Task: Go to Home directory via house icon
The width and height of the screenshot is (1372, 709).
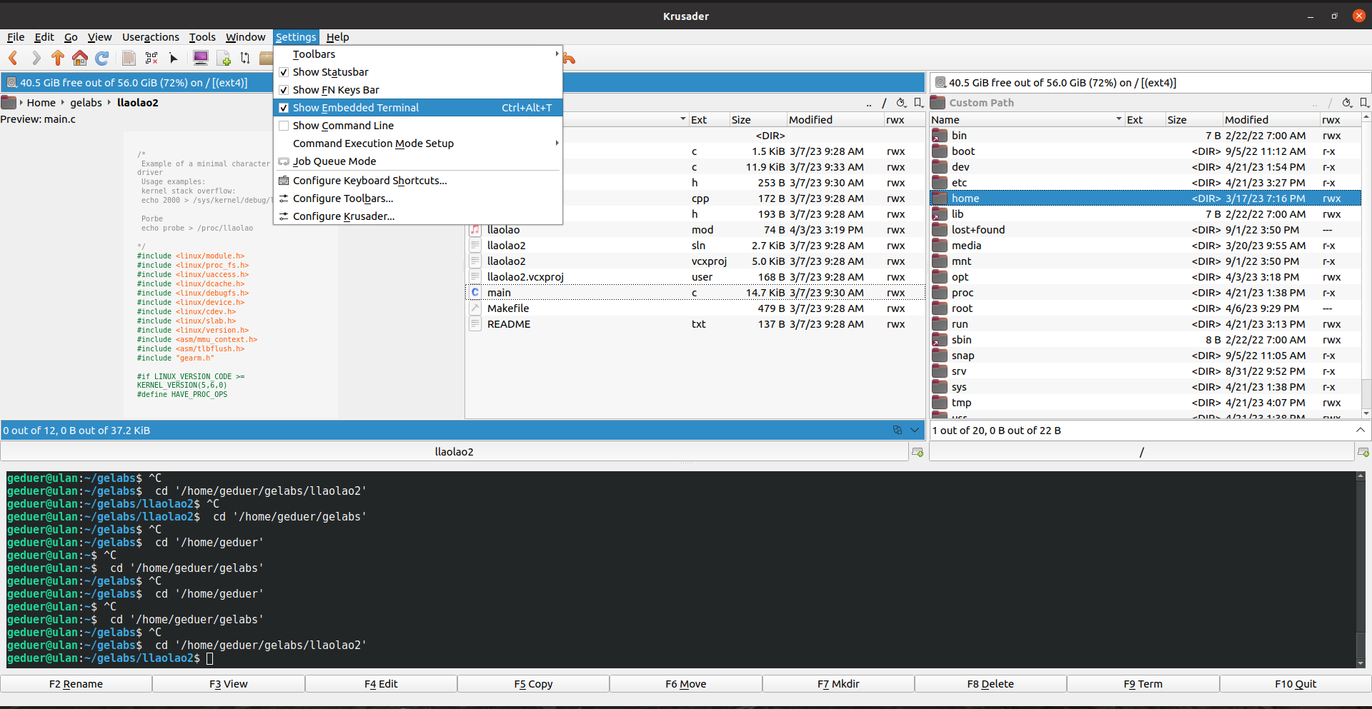Action: coord(80,58)
